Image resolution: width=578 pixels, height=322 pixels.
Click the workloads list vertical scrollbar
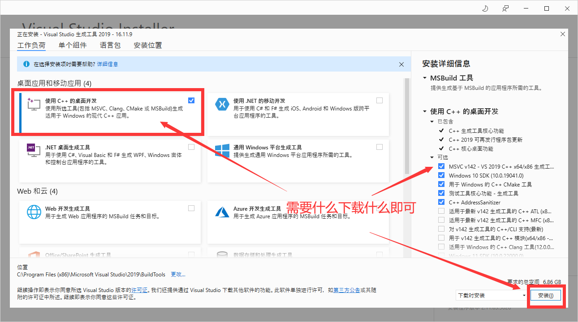pos(407,126)
